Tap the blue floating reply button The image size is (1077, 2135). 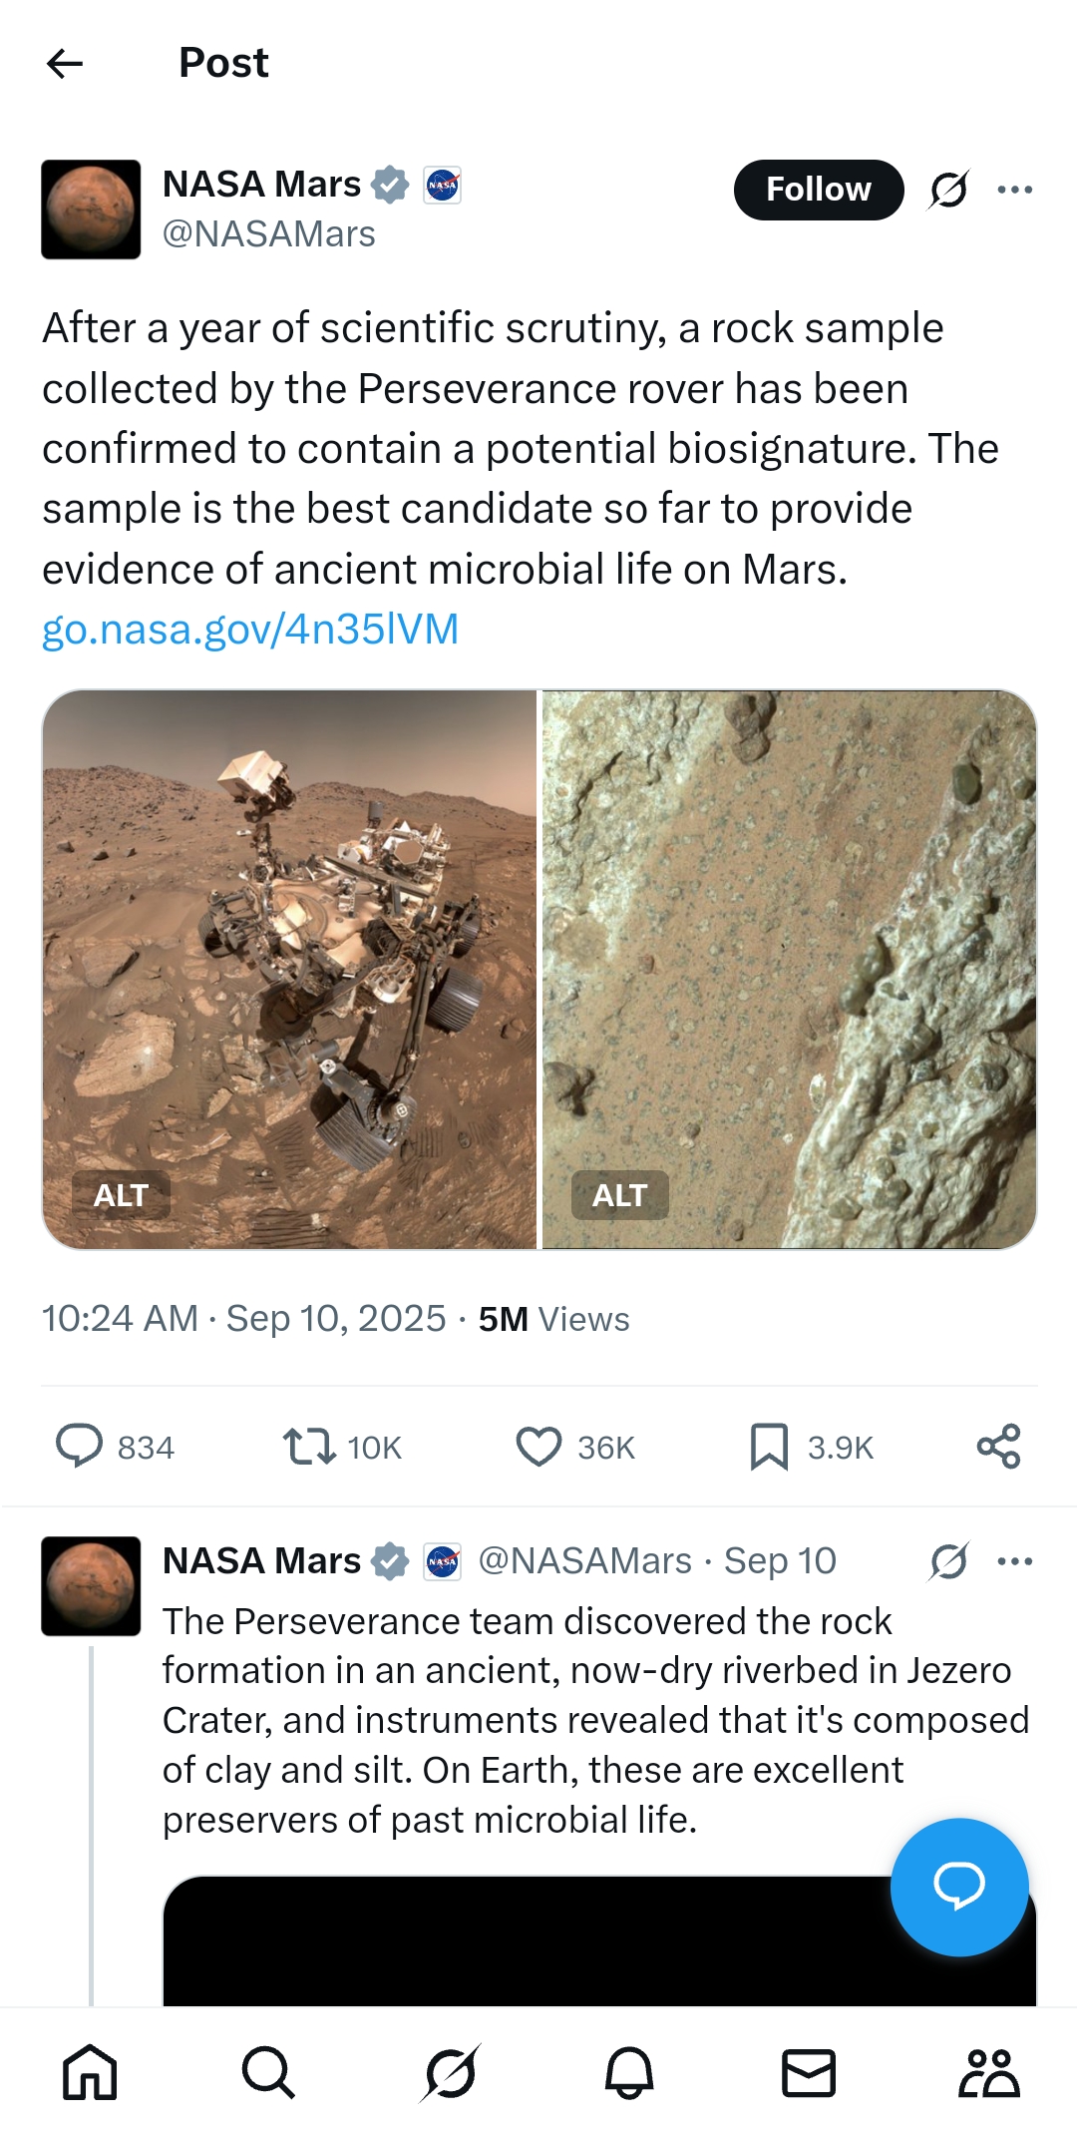click(x=958, y=1886)
